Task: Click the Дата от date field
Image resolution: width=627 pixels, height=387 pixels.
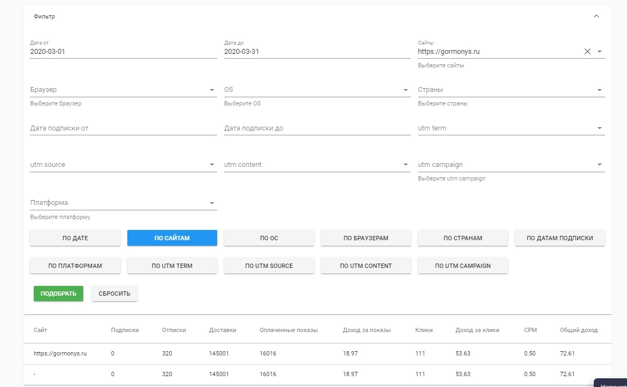Action: pyautogui.click(x=123, y=52)
